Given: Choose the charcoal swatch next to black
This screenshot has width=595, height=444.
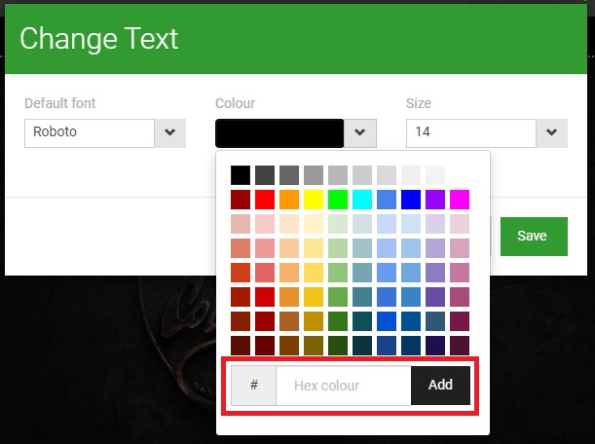Looking at the screenshot, I should click(x=265, y=175).
